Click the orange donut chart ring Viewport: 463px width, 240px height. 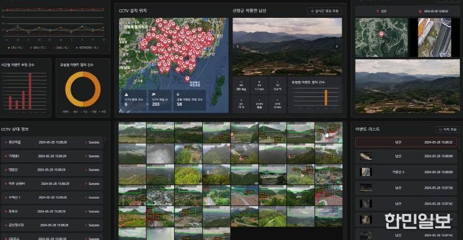click(83, 89)
